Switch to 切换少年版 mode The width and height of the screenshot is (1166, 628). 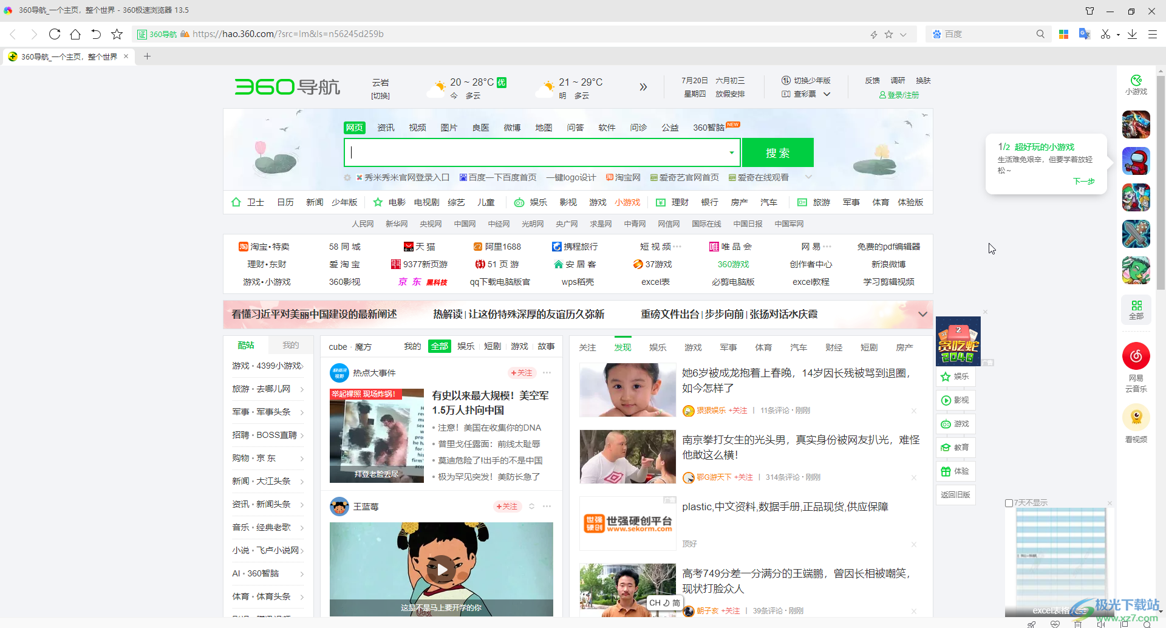[x=806, y=80]
